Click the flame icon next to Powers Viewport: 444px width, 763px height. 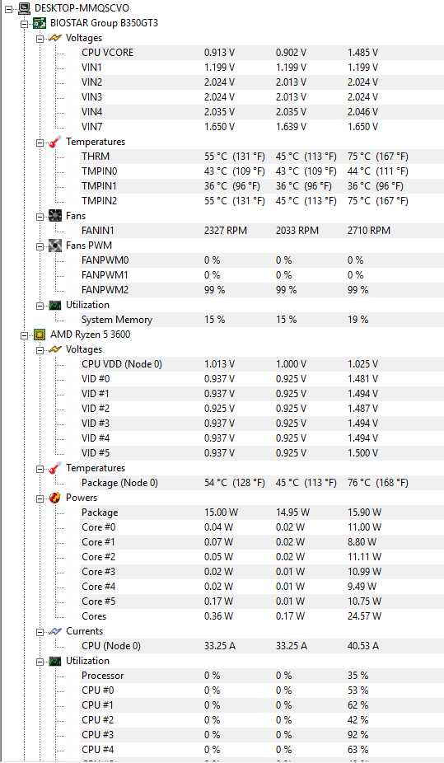click(x=55, y=498)
